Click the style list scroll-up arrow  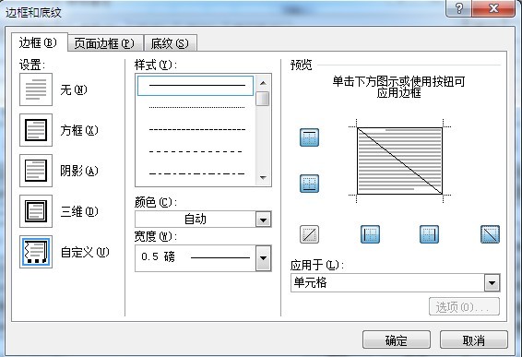point(263,83)
